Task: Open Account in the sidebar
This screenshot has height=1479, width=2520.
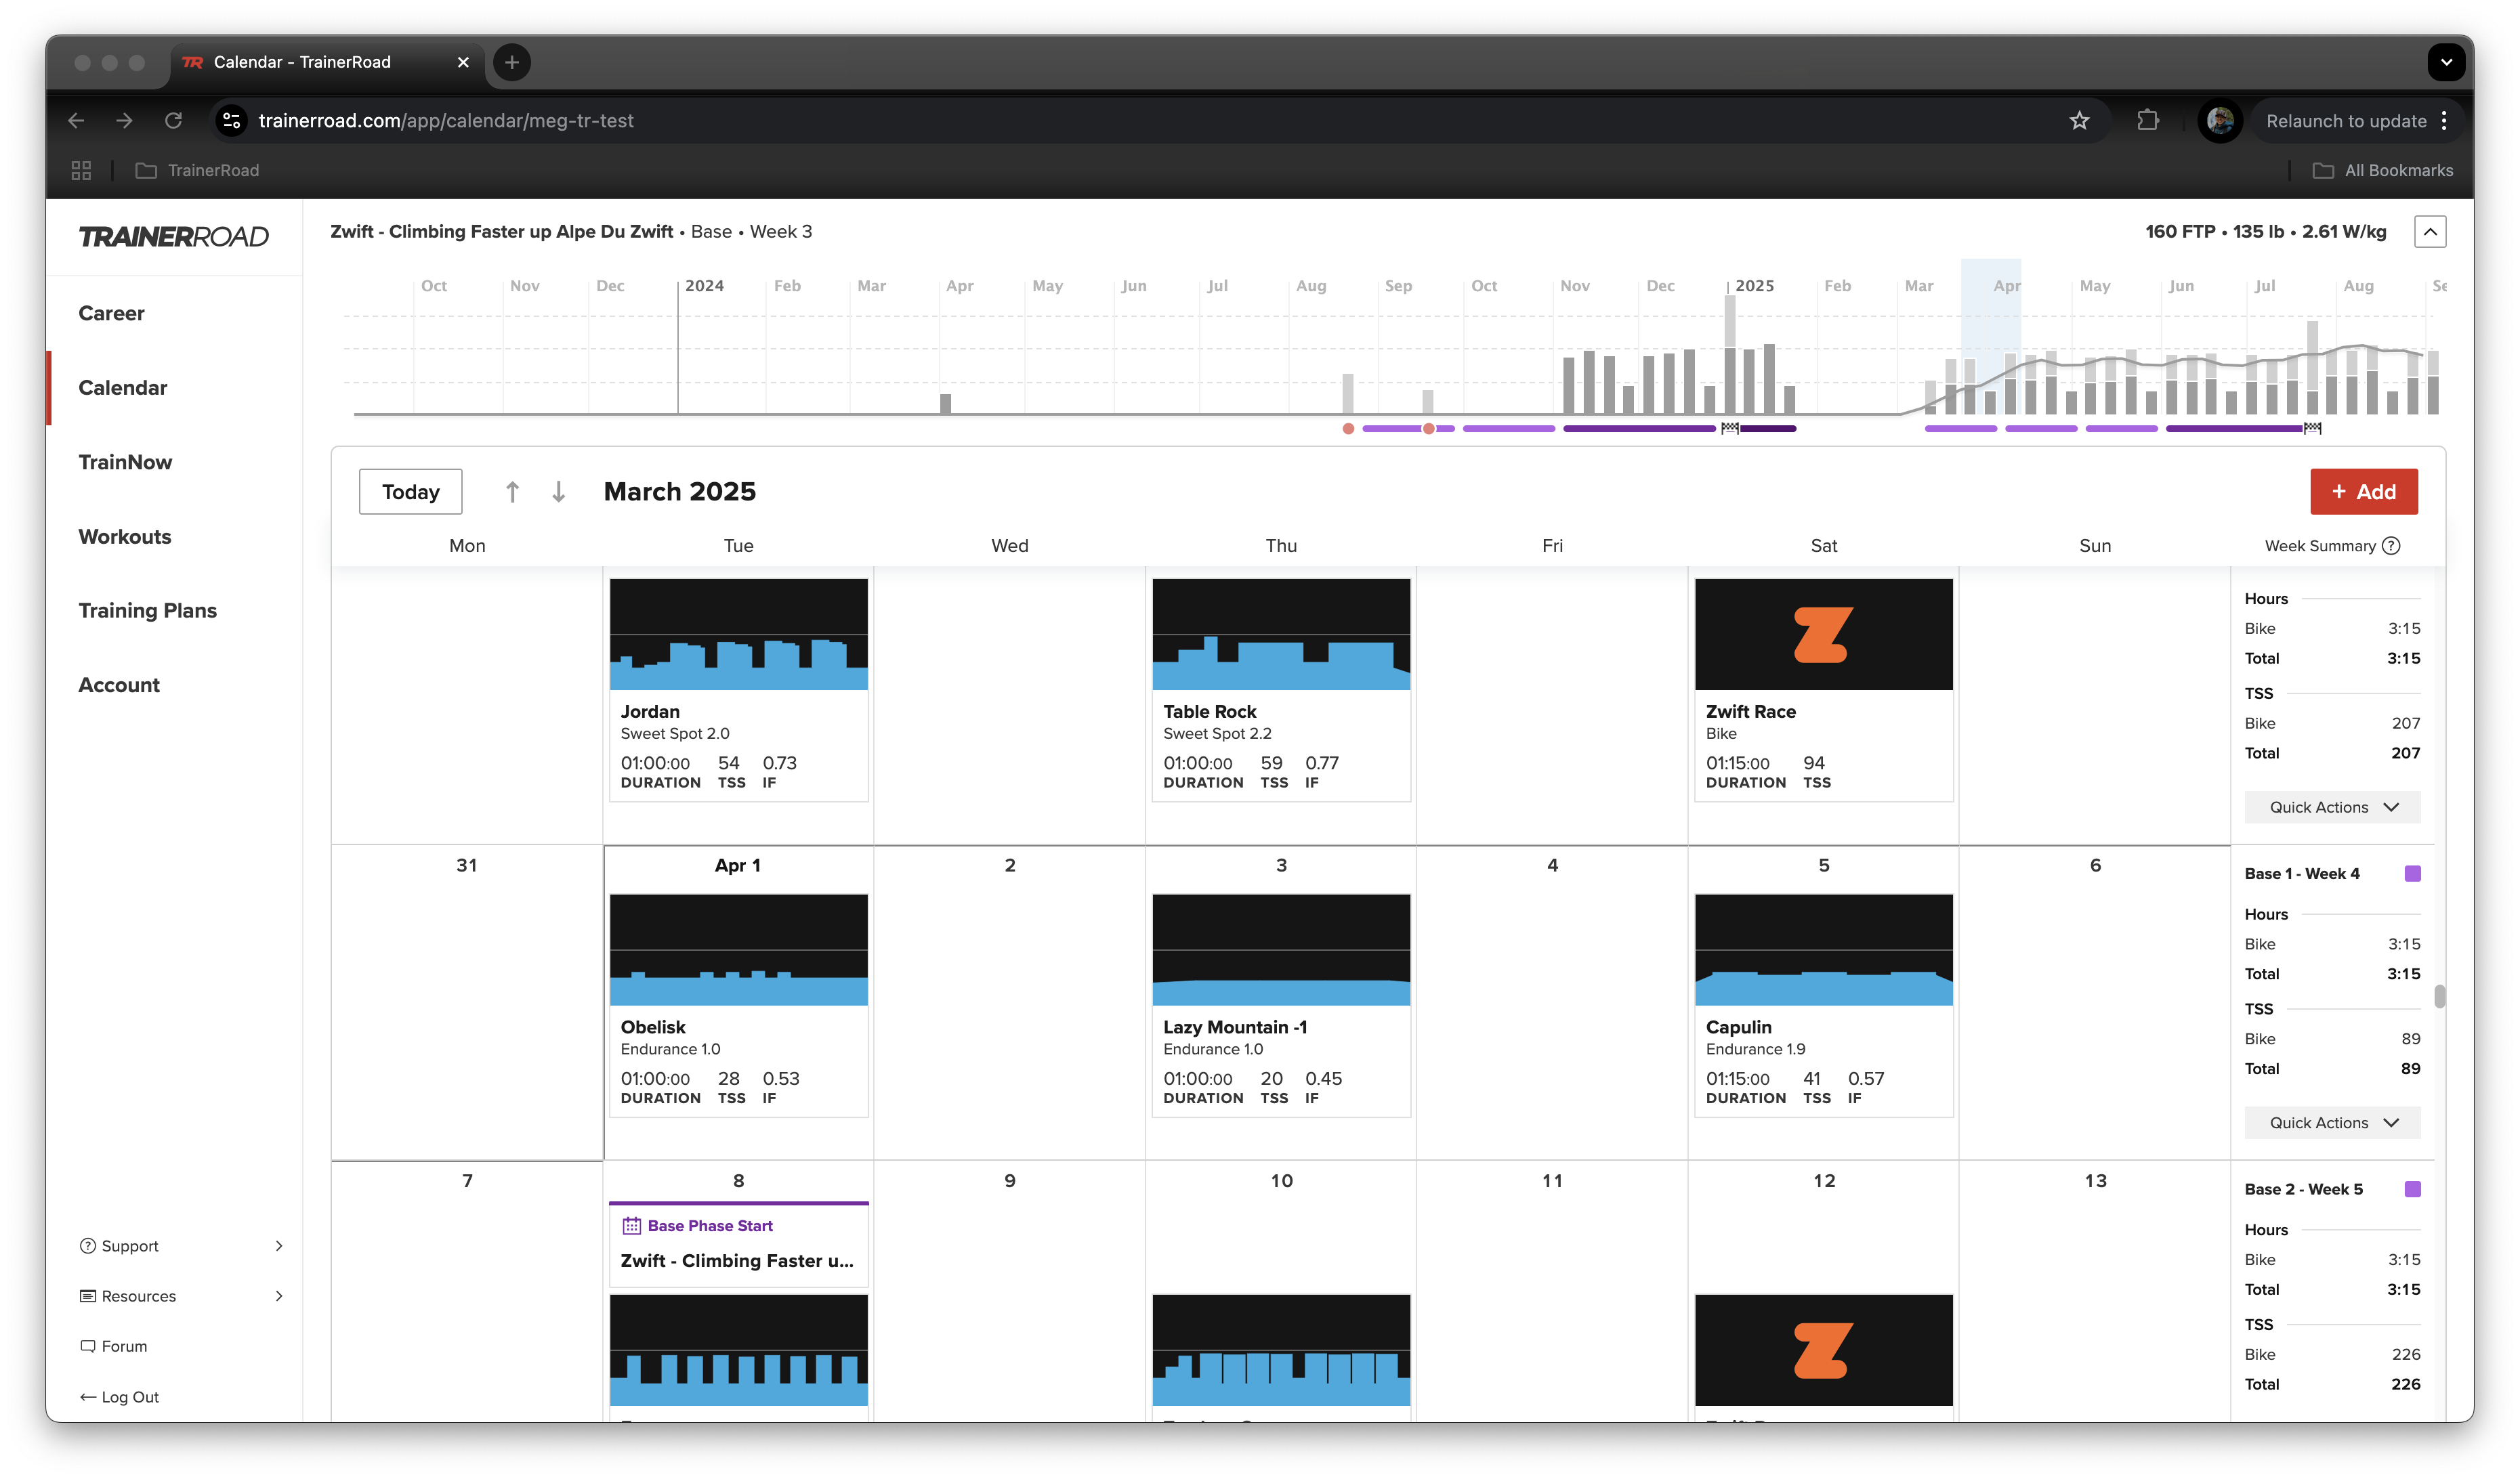Action: coord(119,686)
